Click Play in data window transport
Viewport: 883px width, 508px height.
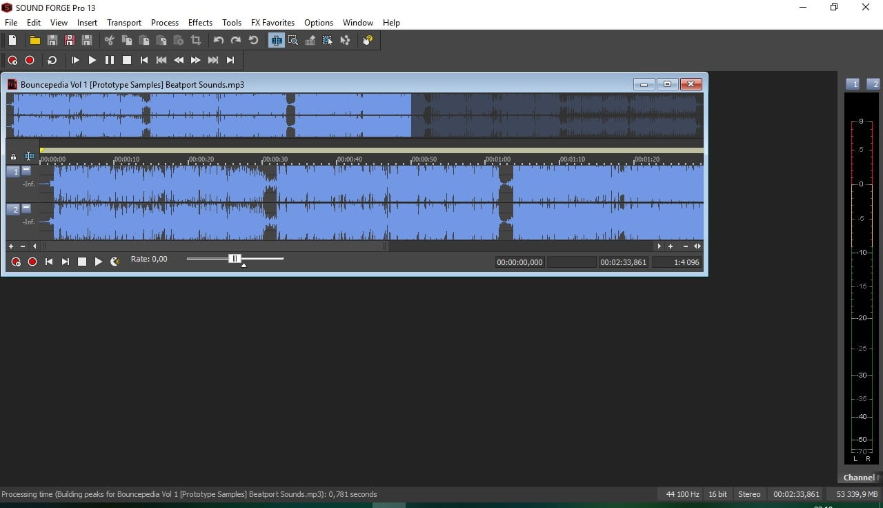tap(98, 262)
